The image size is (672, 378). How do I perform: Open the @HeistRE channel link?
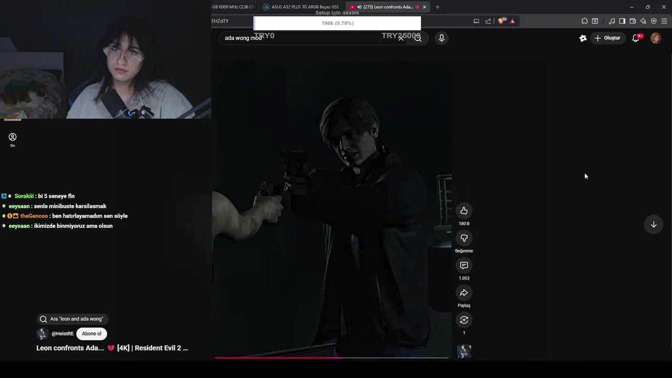[x=62, y=333]
